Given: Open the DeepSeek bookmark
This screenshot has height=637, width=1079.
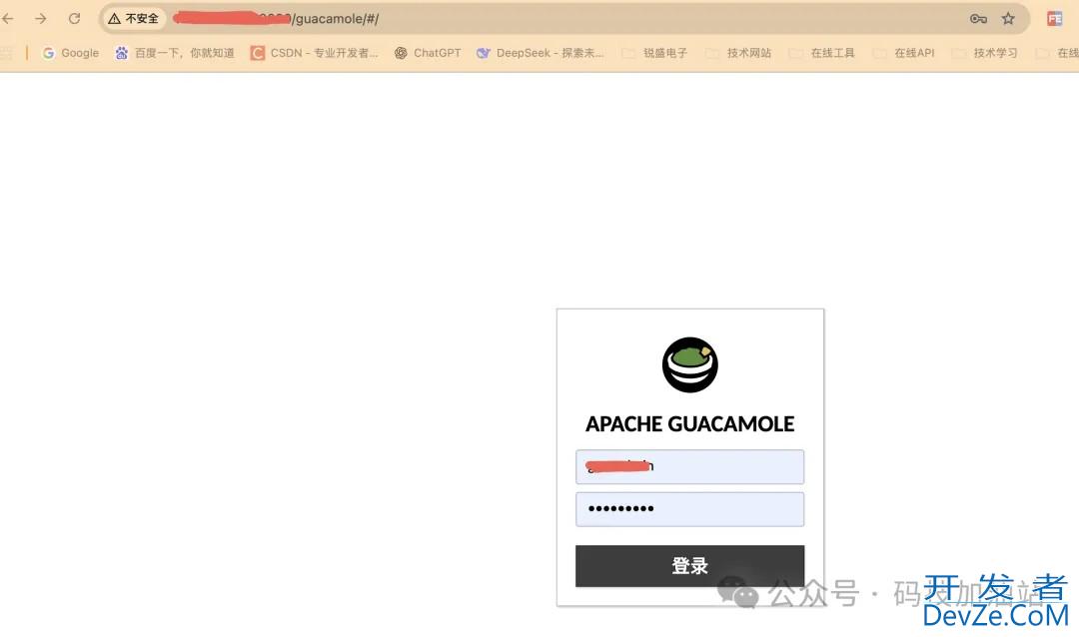Looking at the screenshot, I should 540,53.
